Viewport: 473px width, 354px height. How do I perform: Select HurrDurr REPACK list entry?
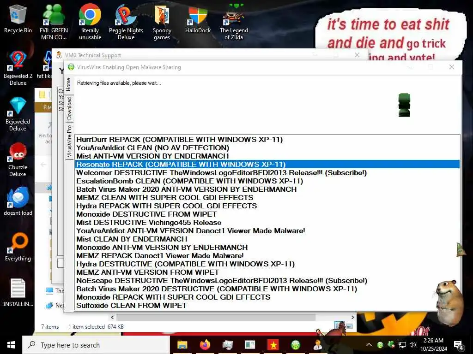267,139
